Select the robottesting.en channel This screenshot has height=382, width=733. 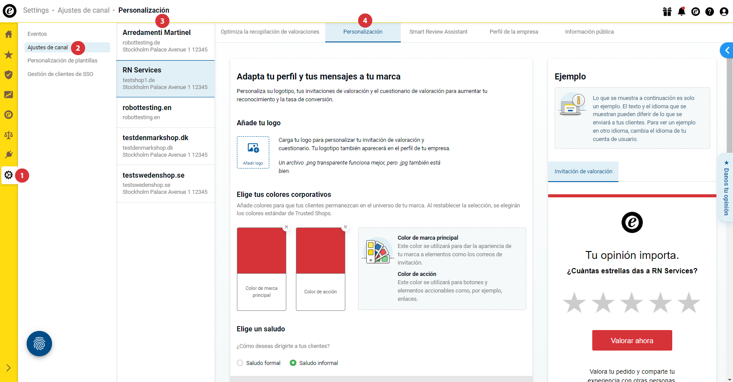165,112
